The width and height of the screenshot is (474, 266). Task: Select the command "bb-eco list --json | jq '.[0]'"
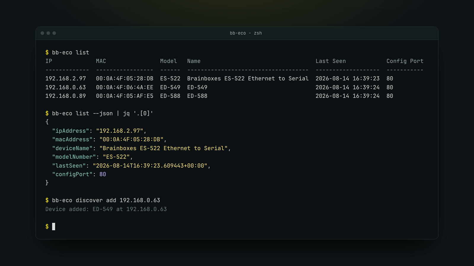click(103, 113)
